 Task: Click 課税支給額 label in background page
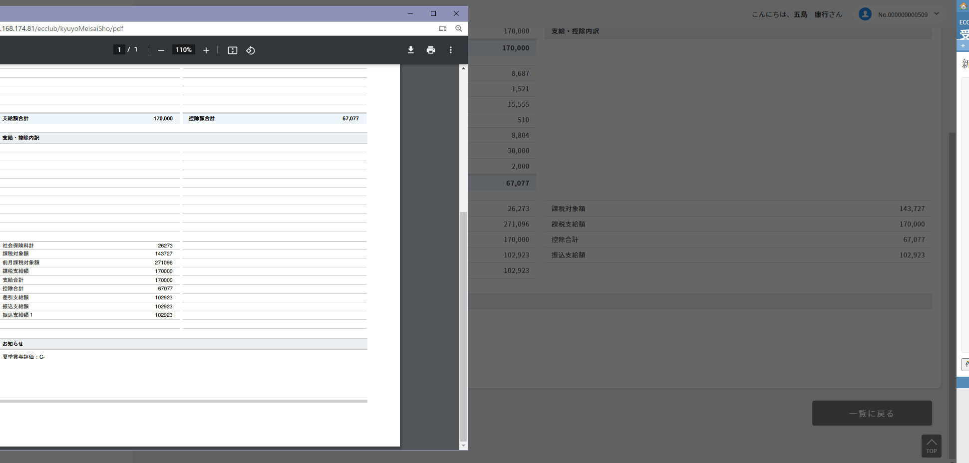tap(568, 224)
